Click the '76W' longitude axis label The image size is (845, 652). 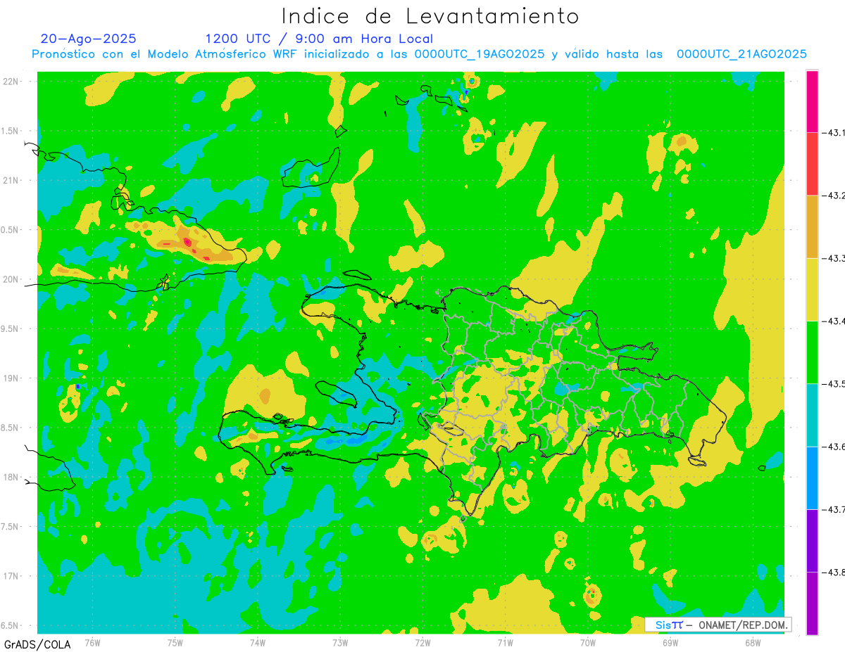point(92,642)
